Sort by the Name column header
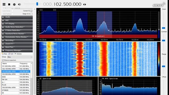 pyautogui.click(x=10, y=63)
